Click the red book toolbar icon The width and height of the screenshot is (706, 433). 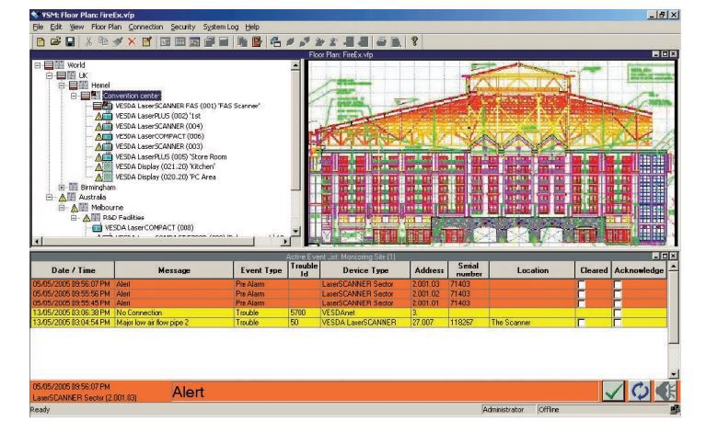click(257, 41)
